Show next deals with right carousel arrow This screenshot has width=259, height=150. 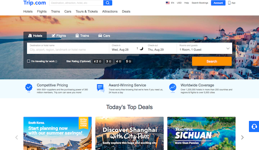click(x=242, y=137)
